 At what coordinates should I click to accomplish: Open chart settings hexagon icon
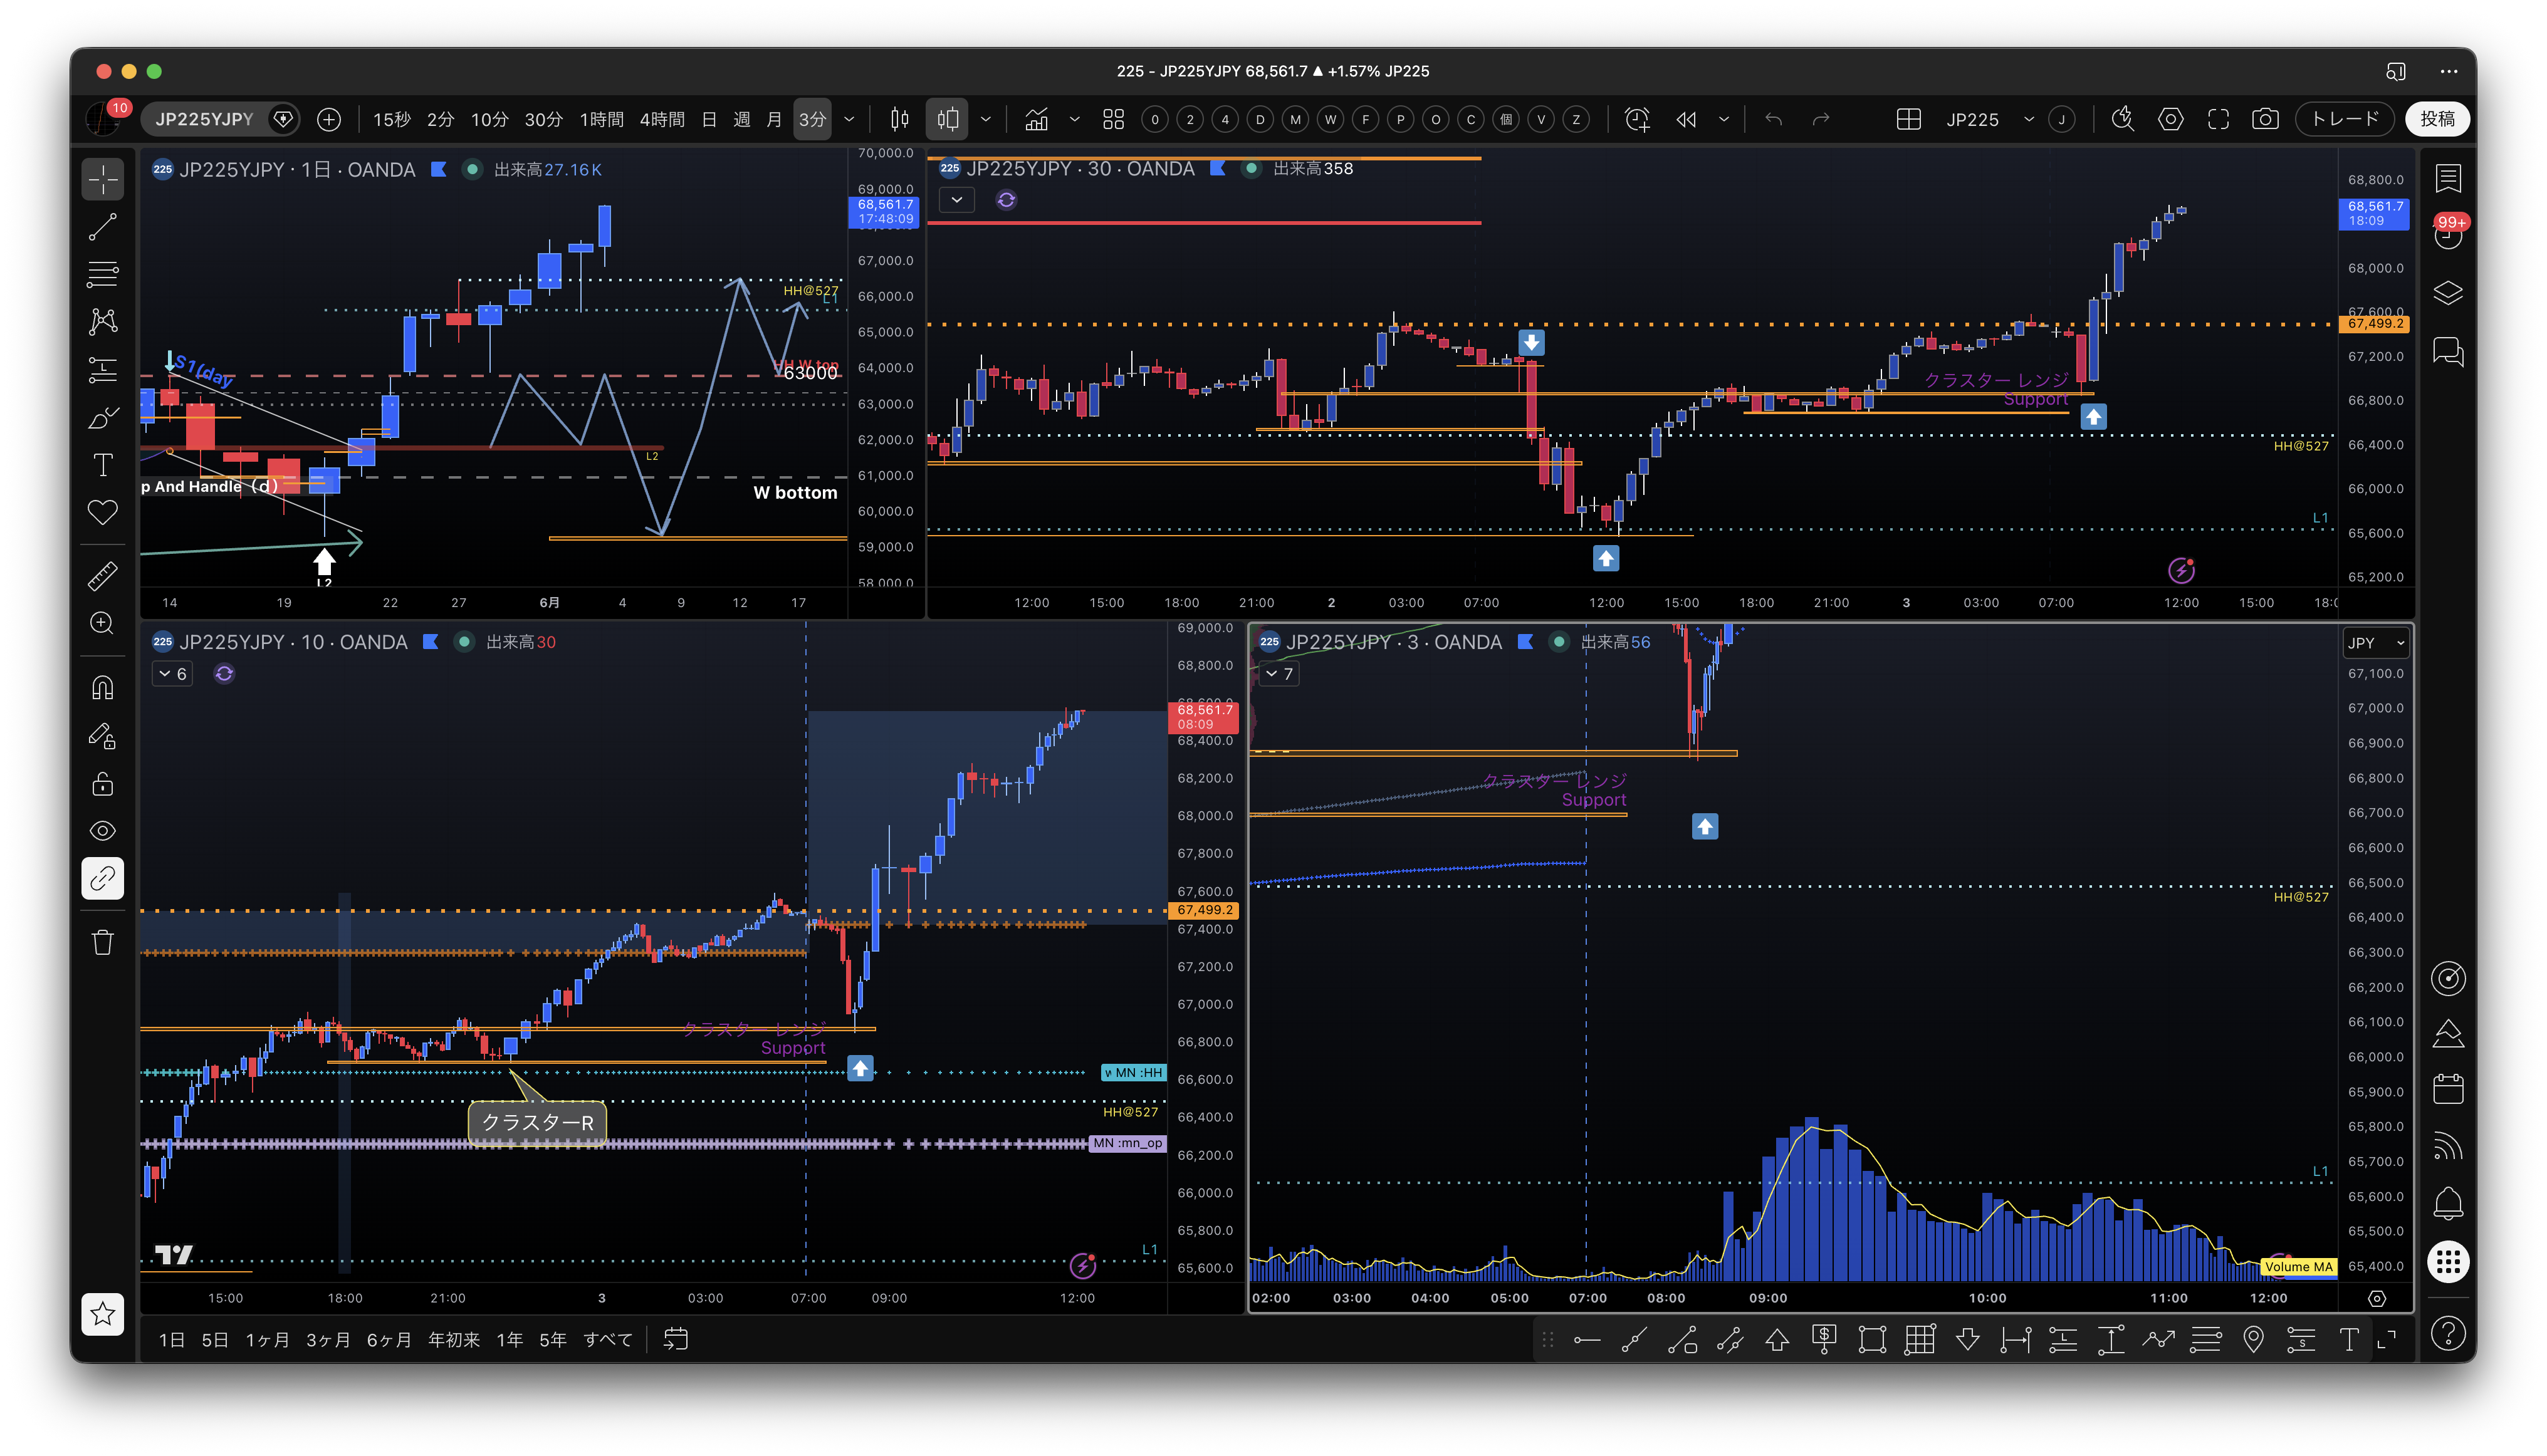[2170, 119]
